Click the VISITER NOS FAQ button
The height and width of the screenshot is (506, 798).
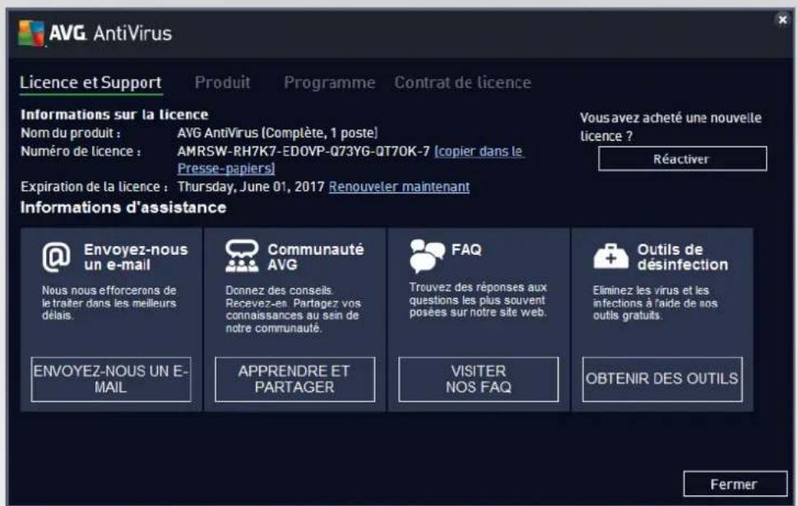pyautogui.click(x=479, y=379)
